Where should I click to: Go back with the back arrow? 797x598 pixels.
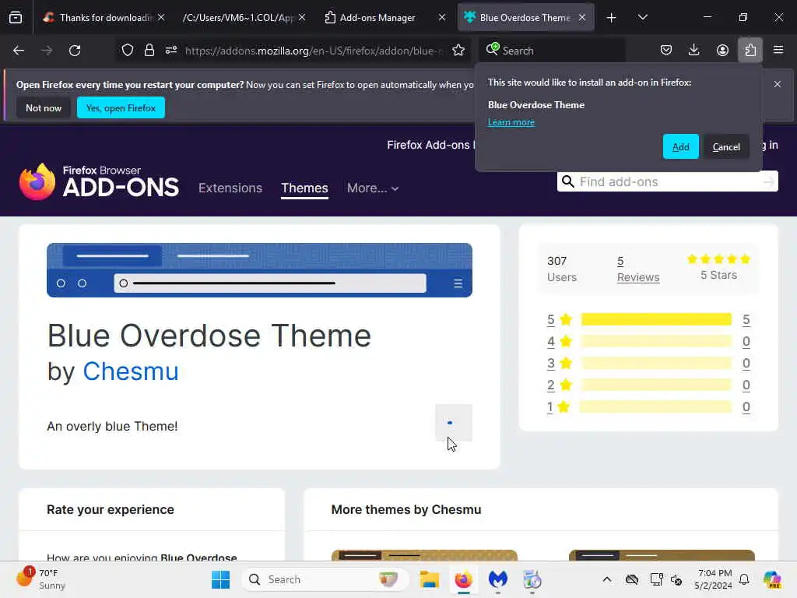pyautogui.click(x=19, y=51)
